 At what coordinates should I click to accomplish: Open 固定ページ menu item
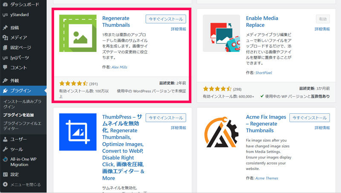click(x=23, y=48)
